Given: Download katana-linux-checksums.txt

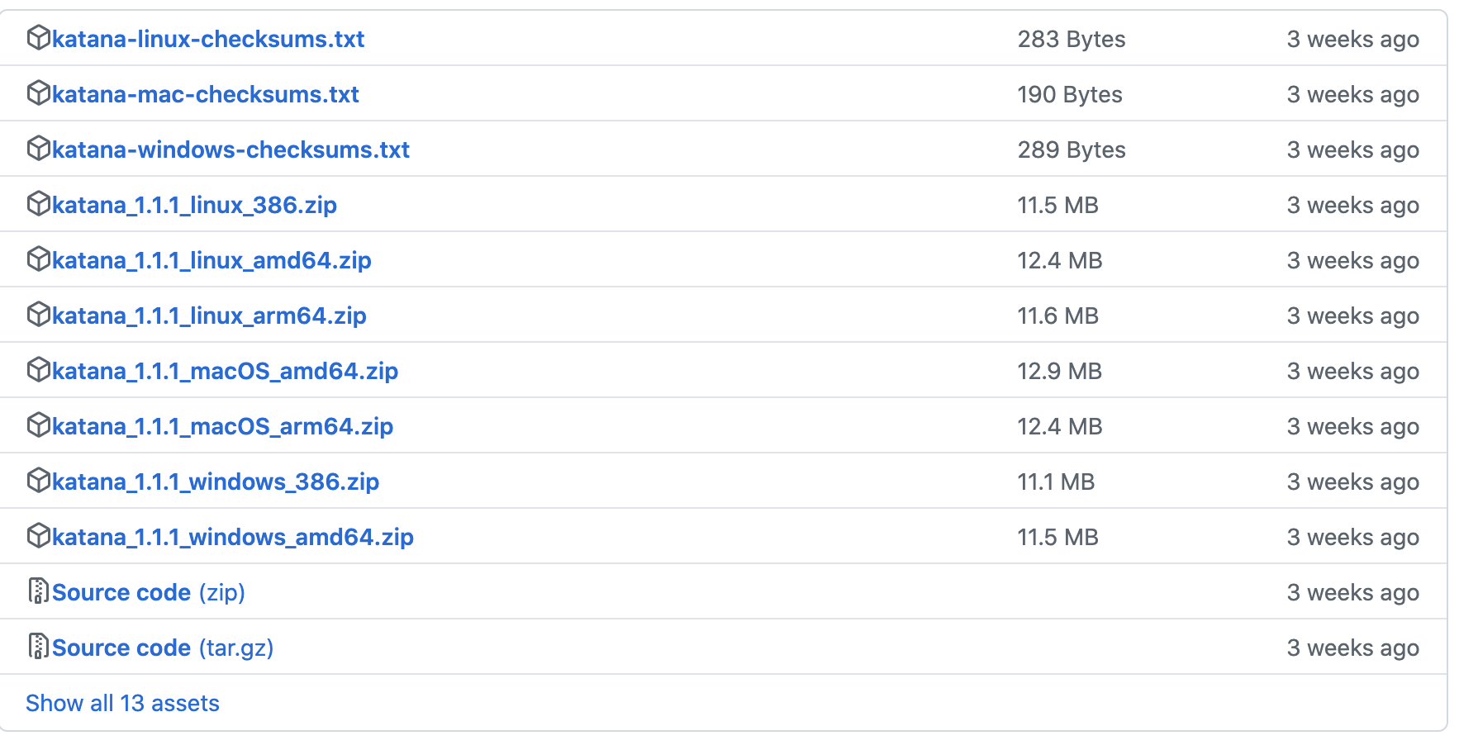Looking at the screenshot, I should [x=208, y=39].
